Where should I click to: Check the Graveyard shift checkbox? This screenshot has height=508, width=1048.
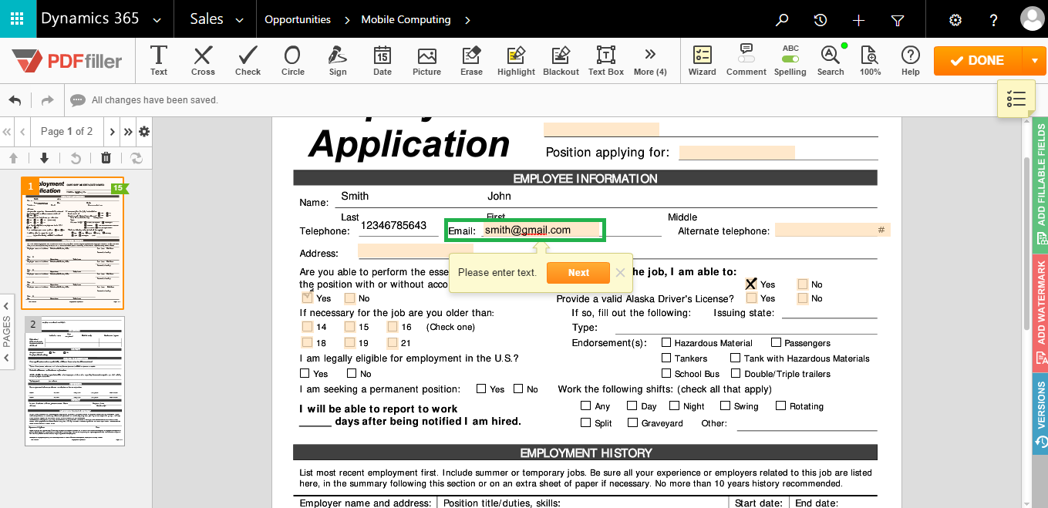[633, 422]
